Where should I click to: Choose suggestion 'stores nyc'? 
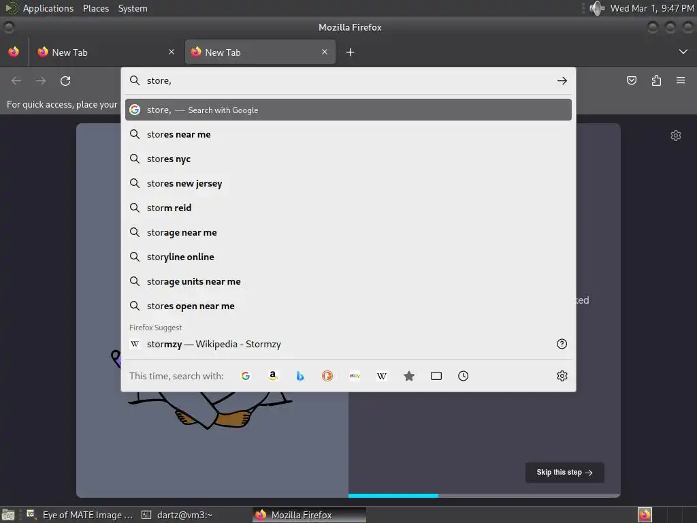pyautogui.click(x=348, y=159)
